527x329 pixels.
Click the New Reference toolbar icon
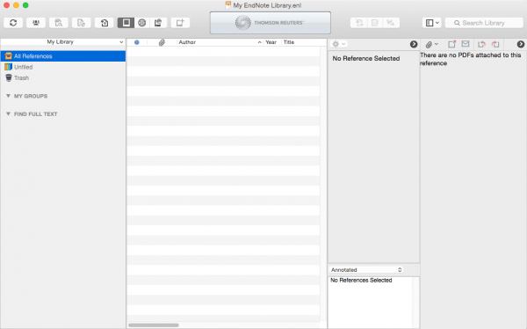[x=180, y=23]
